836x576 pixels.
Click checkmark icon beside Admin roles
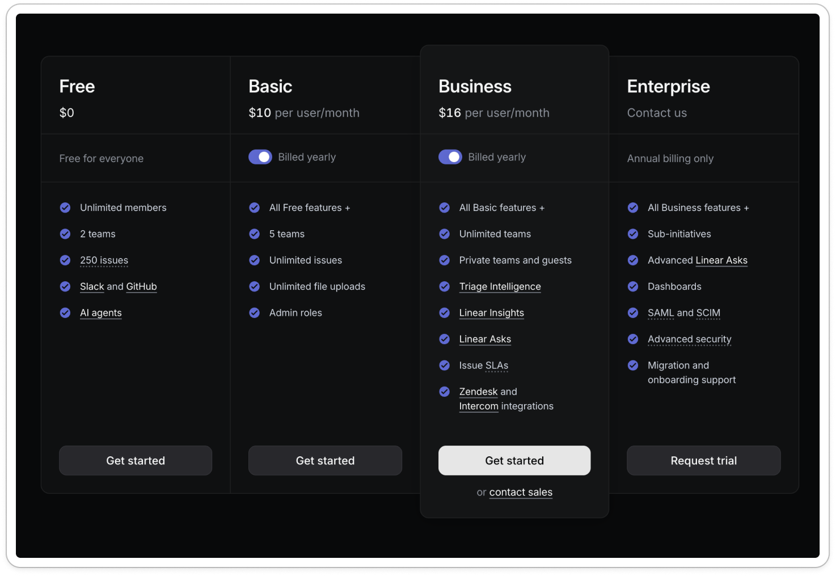point(255,313)
